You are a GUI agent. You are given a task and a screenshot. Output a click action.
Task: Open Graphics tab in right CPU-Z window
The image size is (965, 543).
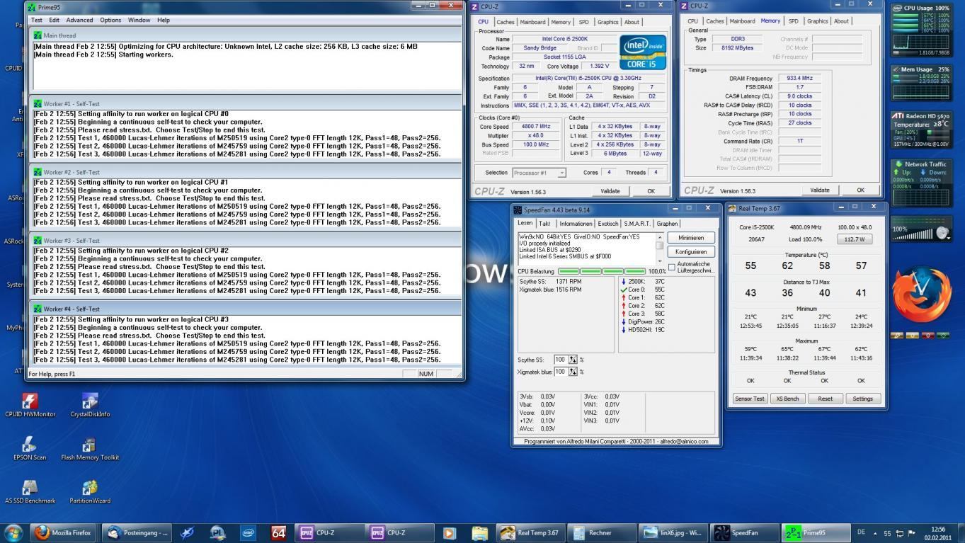(x=817, y=21)
